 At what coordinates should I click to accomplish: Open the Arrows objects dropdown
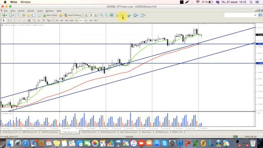click(x=49, y=21)
